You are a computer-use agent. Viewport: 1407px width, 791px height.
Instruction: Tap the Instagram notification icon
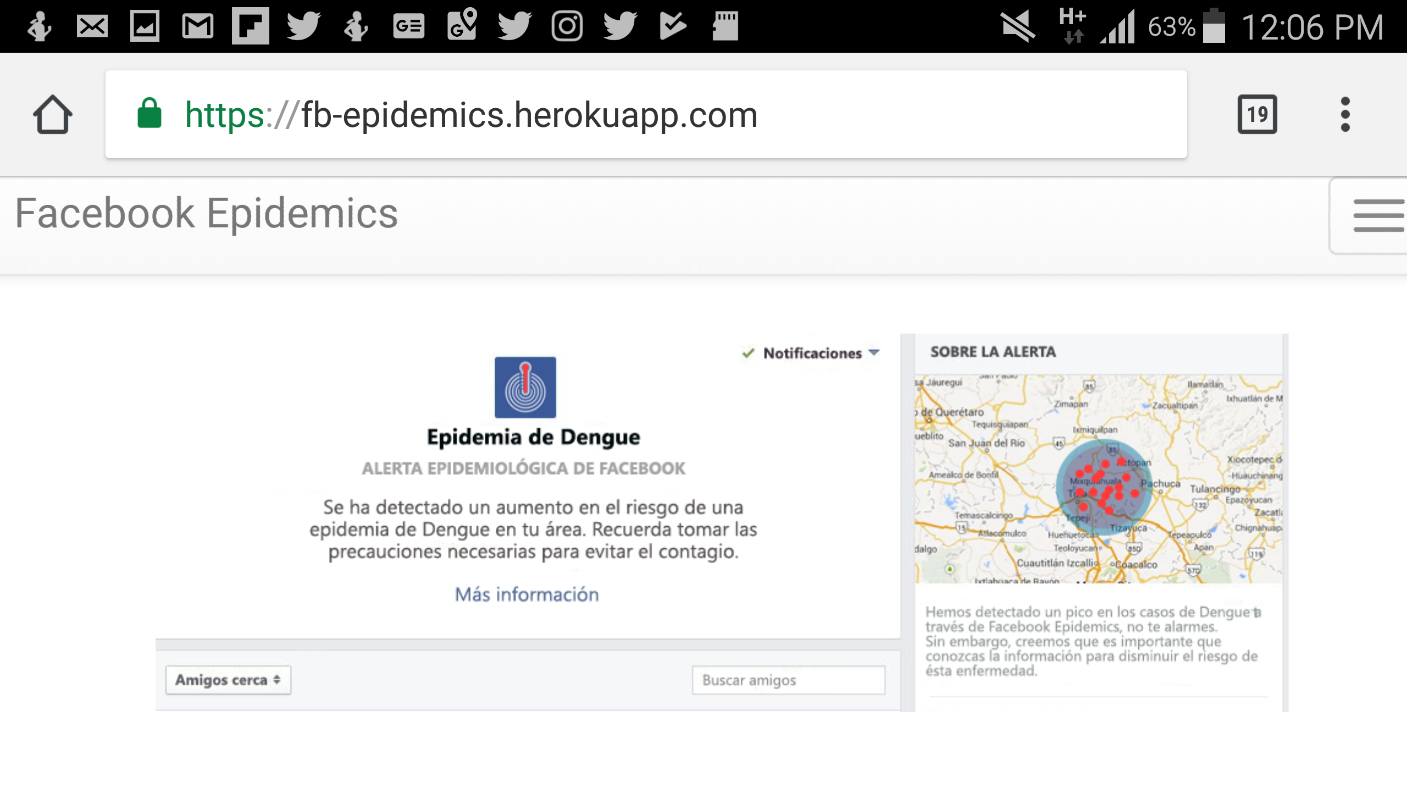[x=567, y=26]
